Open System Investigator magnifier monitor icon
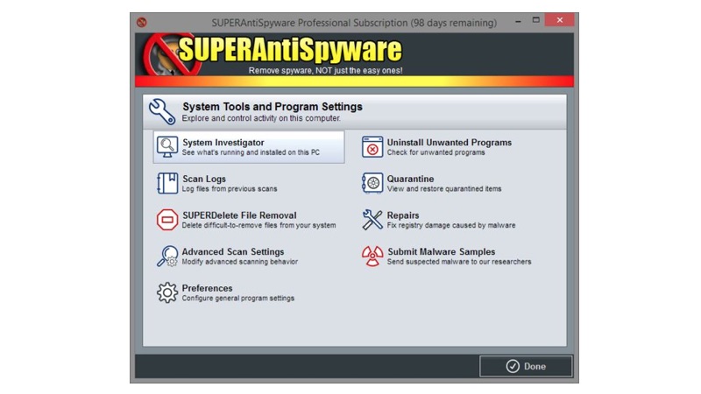The width and height of the screenshot is (701, 394). click(167, 147)
